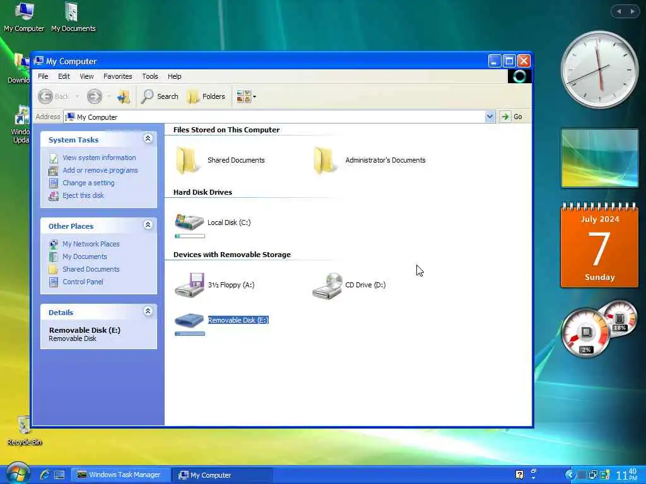Open the Forward history dropdown arrow

coord(109,96)
